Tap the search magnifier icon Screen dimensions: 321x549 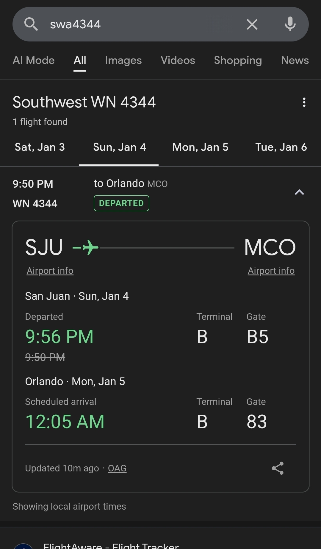pos(31,24)
